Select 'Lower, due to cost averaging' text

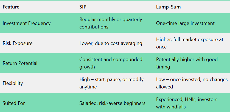coord(111,43)
